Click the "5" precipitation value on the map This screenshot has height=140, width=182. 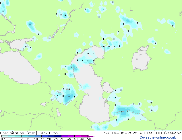click(x=69, y=96)
